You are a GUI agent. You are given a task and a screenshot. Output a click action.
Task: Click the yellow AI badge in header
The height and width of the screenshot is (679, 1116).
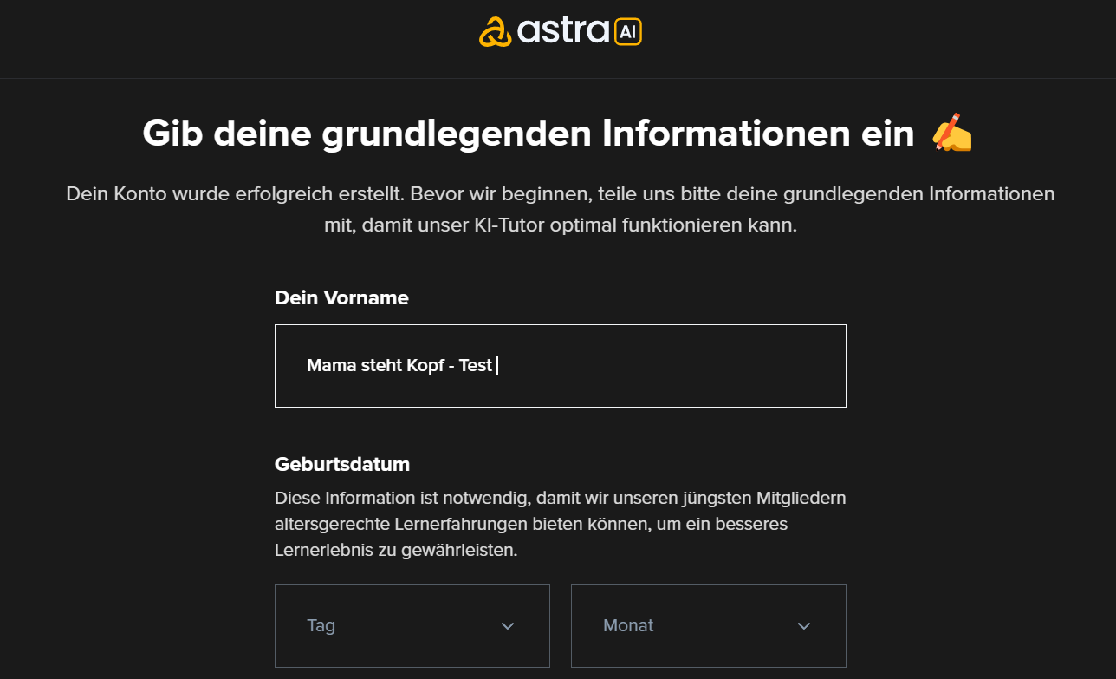(627, 32)
